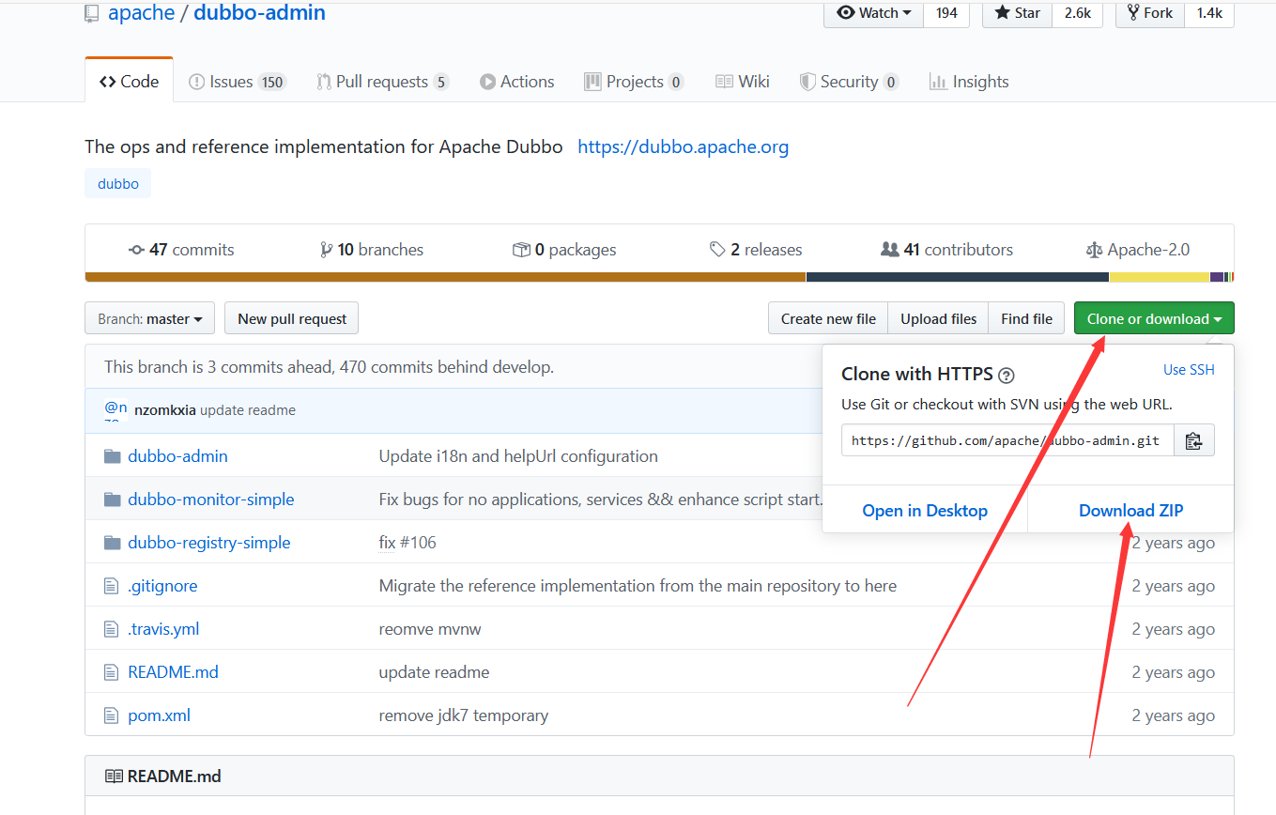Open the 'remove jdk7 temporary' commit message
This screenshot has height=815, width=1276.
pyautogui.click(x=464, y=715)
